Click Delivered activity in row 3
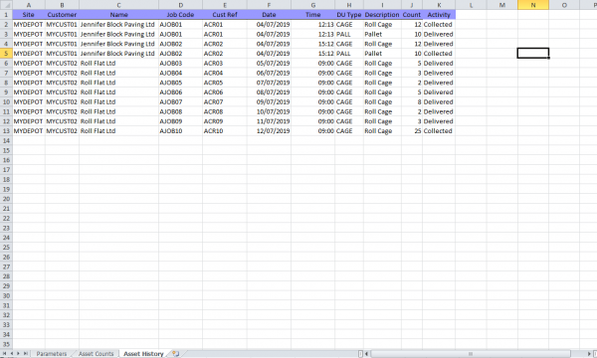 (439, 34)
